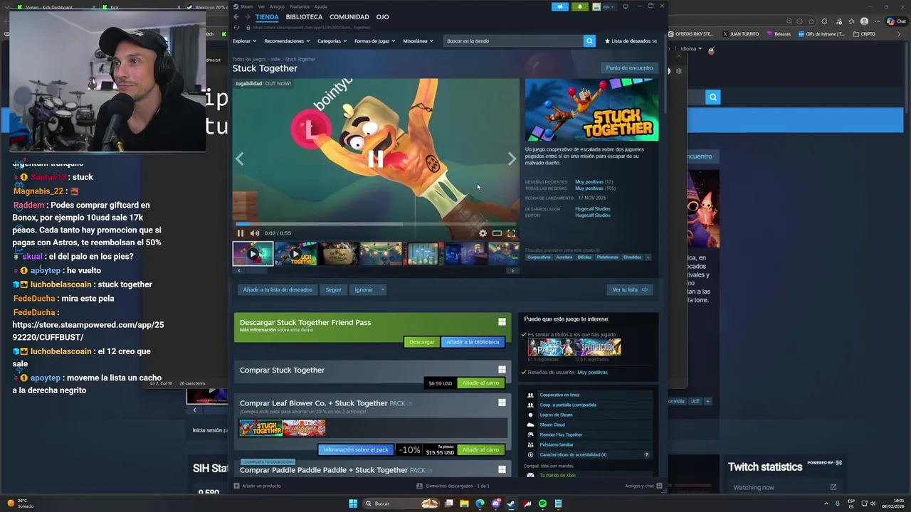911x512 pixels.
Task: Click the taskbar Buscar search box
Action: coord(401,503)
